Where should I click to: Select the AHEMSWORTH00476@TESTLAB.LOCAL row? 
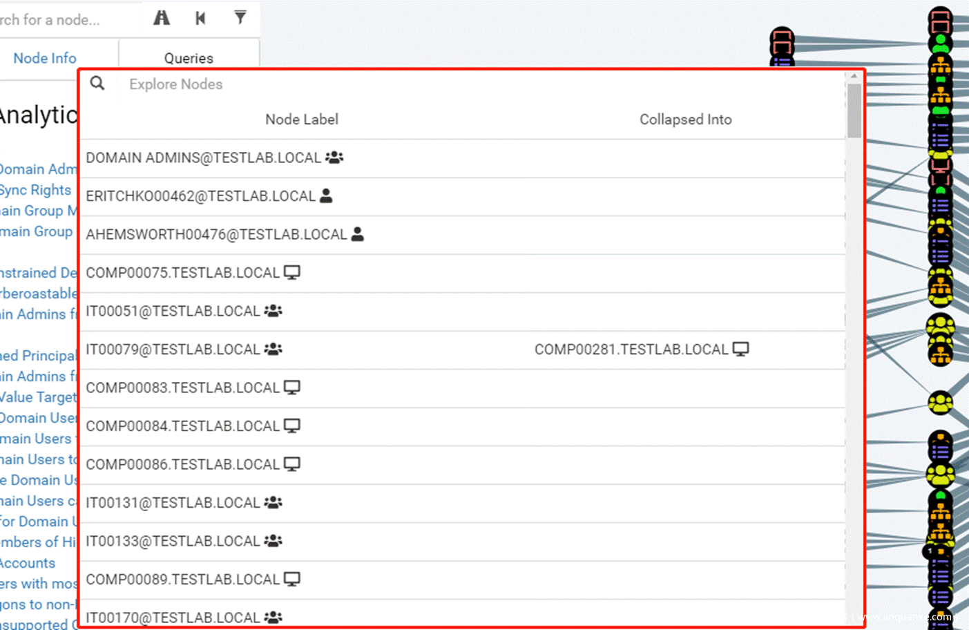coord(216,235)
